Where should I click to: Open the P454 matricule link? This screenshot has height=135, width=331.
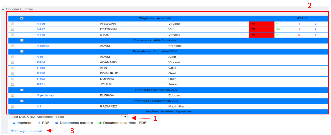pyautogui.click(x=41, y=62)
